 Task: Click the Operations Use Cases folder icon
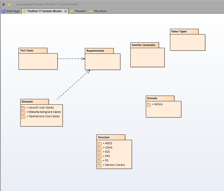click(x=23, y=117)
